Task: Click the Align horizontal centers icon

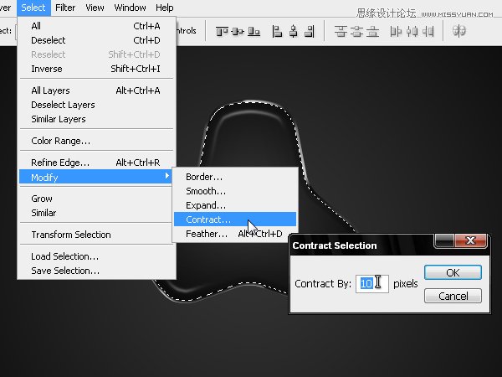Action: click(x=294, y=32)
